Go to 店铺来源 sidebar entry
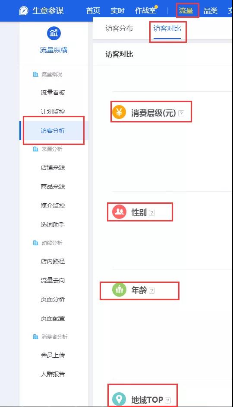The width and height of the screenshot is (233, 407). tap(53, 167)
